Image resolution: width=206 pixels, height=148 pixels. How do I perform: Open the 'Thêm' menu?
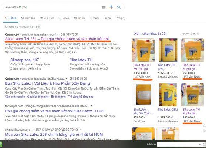coord(94,18)
